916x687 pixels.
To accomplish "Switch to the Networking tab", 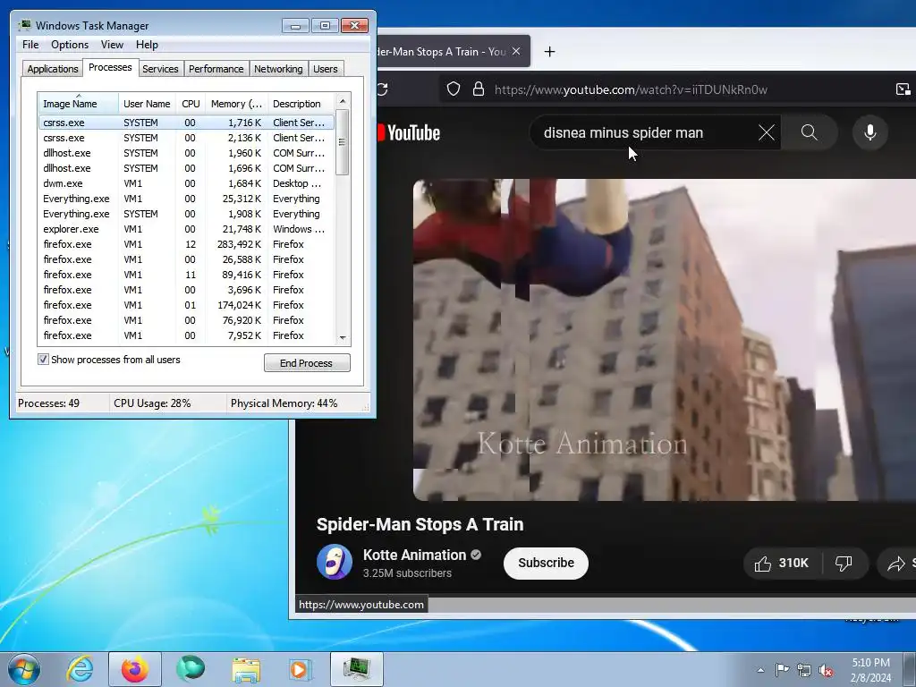I will (278, 69).
